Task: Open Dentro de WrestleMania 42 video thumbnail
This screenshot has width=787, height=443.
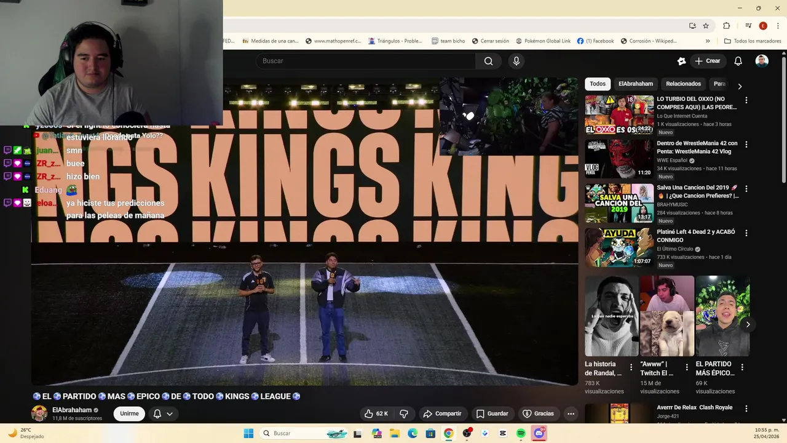Action: pyautogui.click(x=619, y=159)
